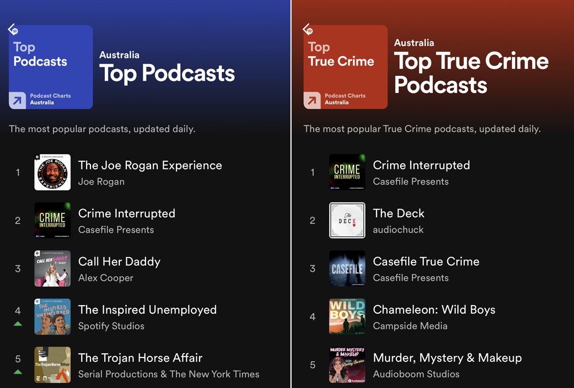Select The Trojan Horse Affair title

tap(140, 358)
